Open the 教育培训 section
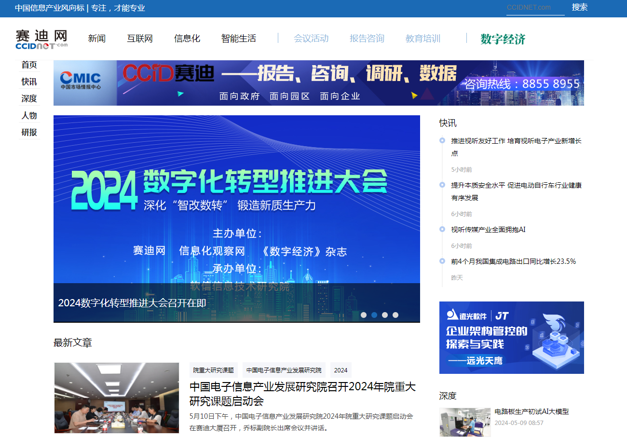This screenshot has height=438, width=627. [x=423, y=39]
